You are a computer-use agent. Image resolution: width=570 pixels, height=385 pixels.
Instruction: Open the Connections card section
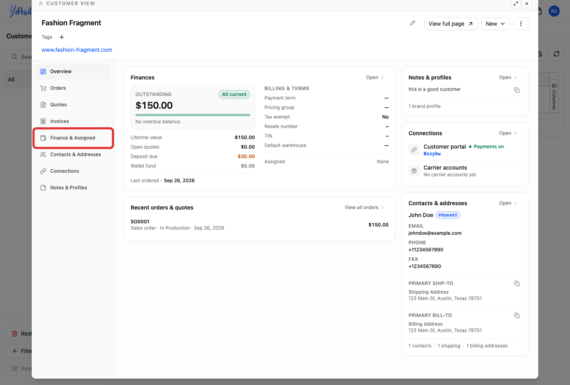(x=508, y=133)
